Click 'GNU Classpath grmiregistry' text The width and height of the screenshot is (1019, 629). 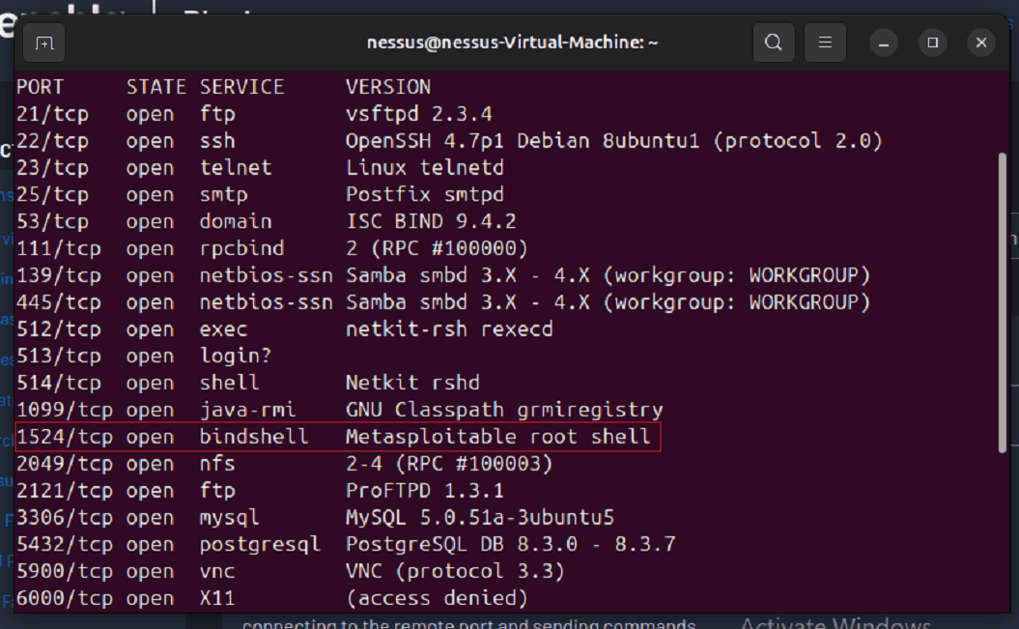point(504,410)
